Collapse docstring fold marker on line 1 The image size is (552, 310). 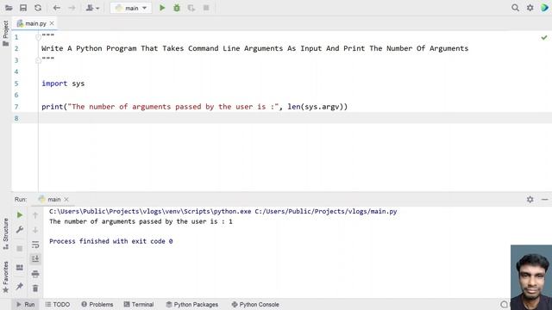(38, 37)
